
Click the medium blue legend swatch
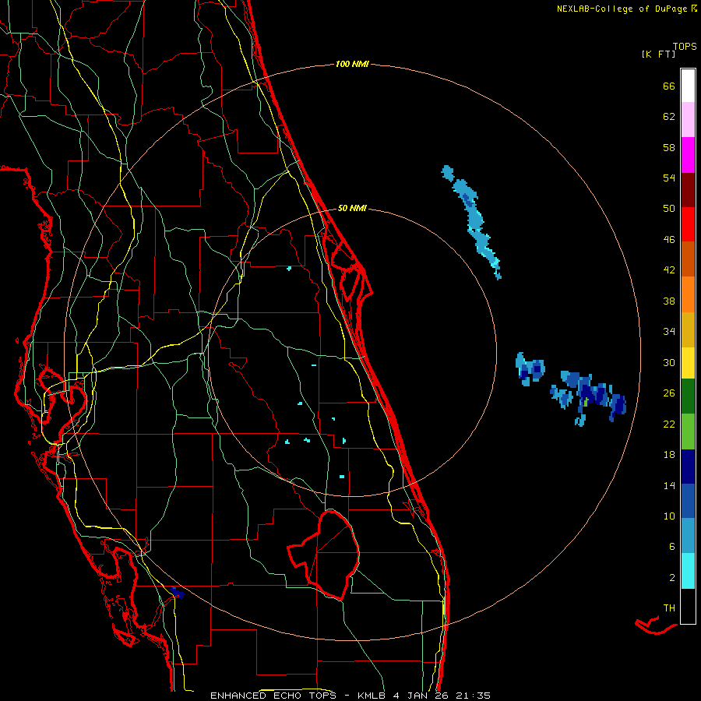click(x=688, y=501)
